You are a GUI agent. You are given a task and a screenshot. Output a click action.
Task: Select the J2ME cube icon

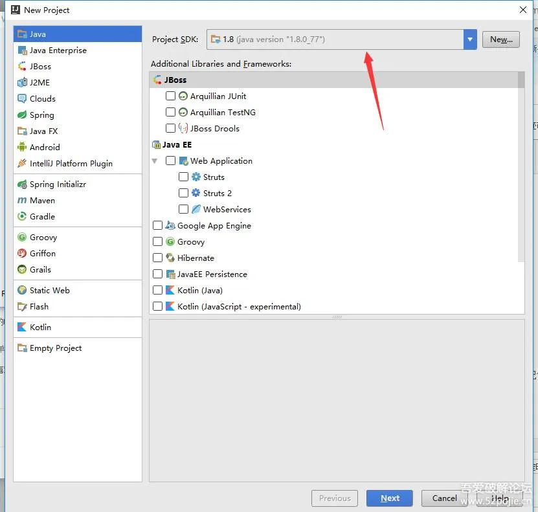click(22, 82)
